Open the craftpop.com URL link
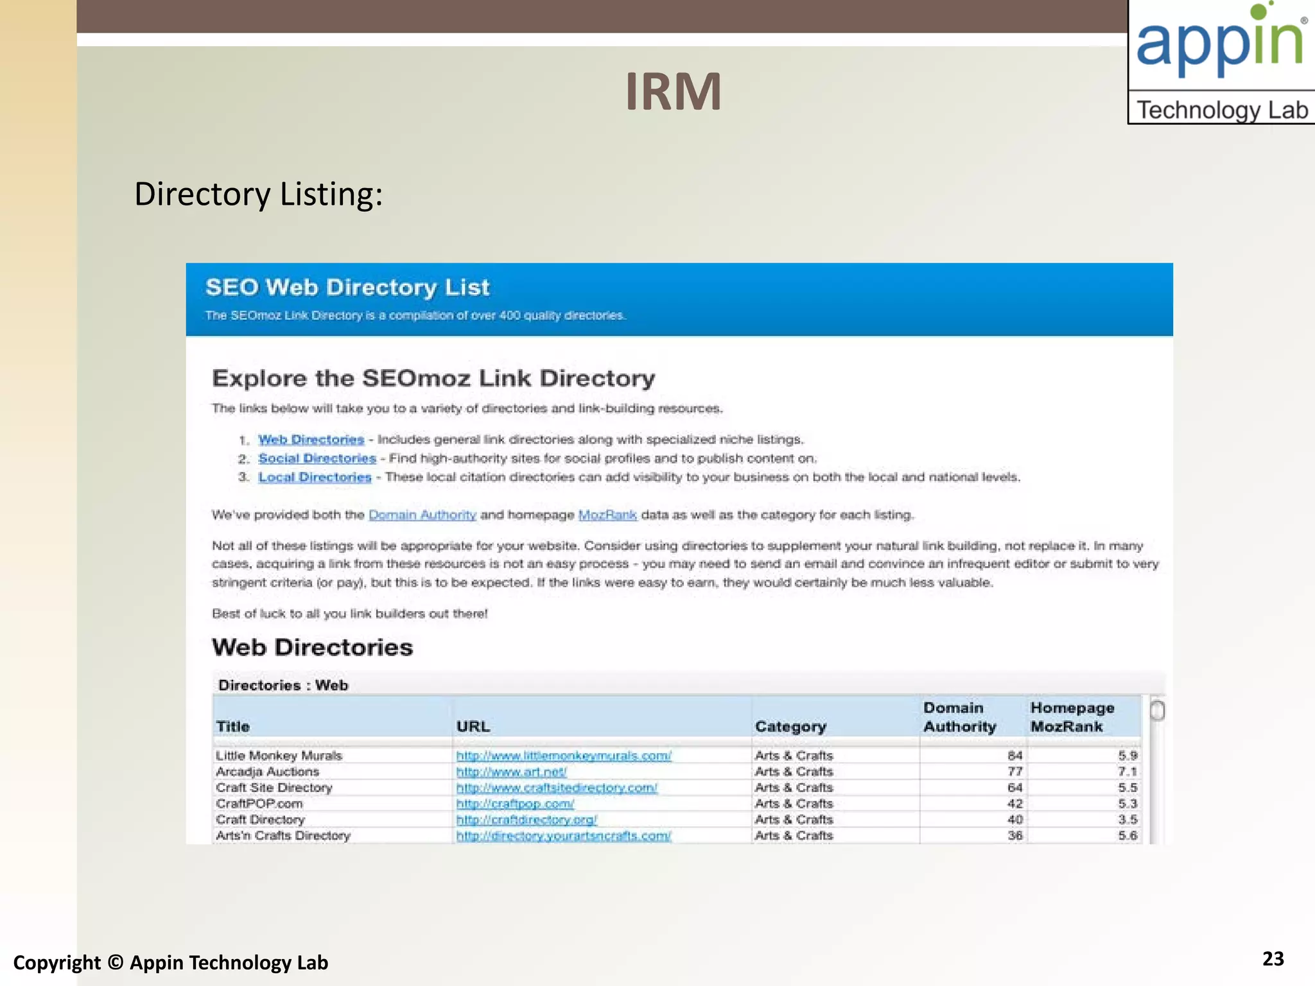 [x=515, y=804]
